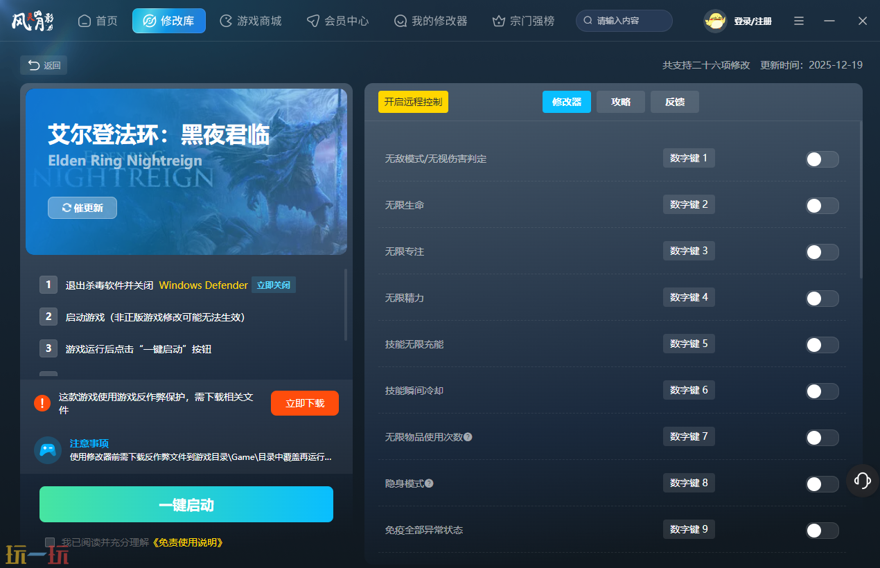The width and height of the screenshot is (880, 568).
Task: Click 立即关闭 Windows Defender button
Action: pyautogui.click(x=274, y=285)
